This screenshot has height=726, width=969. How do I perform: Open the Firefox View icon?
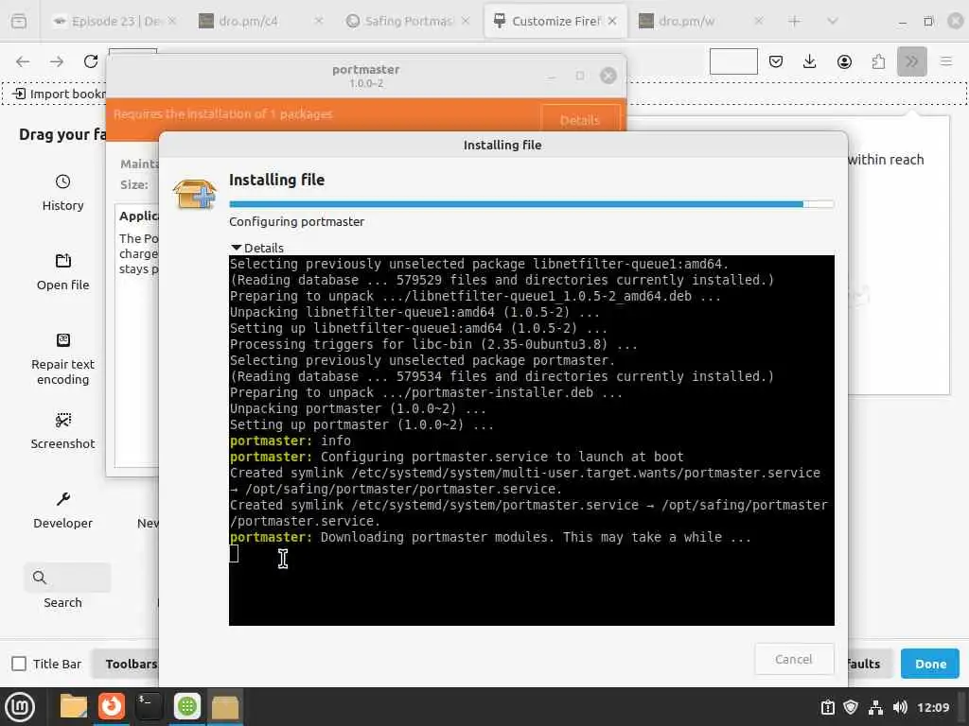pyautogui.click(x=19, y=21)
